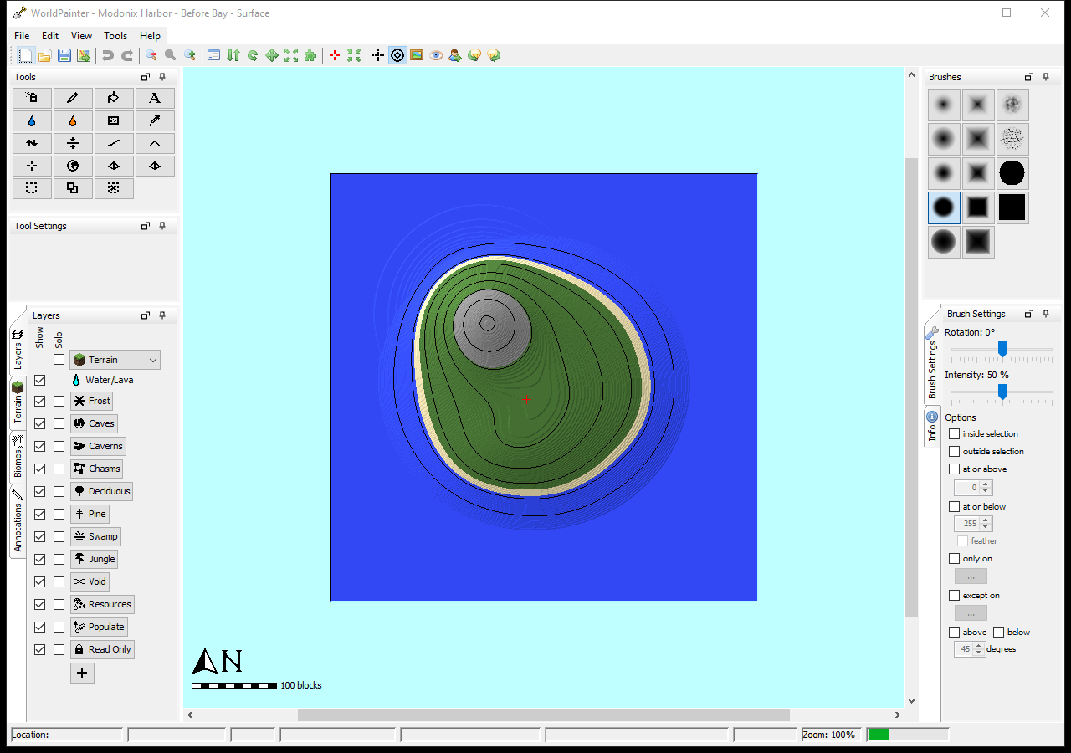Open the Edit menu

tap(50, 36)
